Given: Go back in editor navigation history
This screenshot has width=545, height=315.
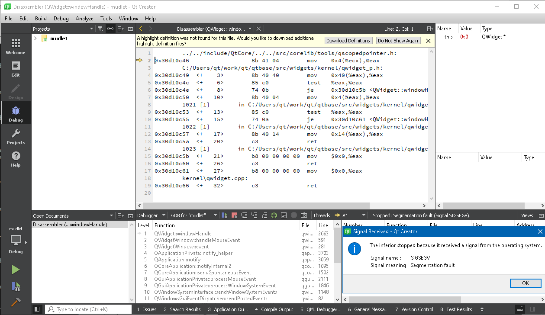Looking at the screenshot, I should click(141, 29).
